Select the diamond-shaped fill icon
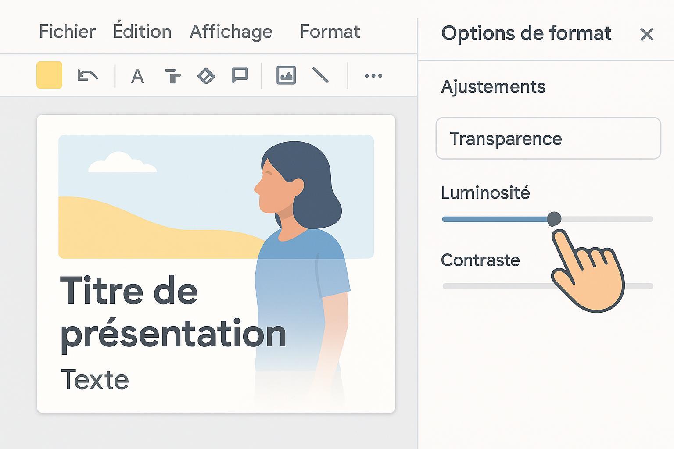Viewport: 674px width, 449px height. tap(206, 76)
